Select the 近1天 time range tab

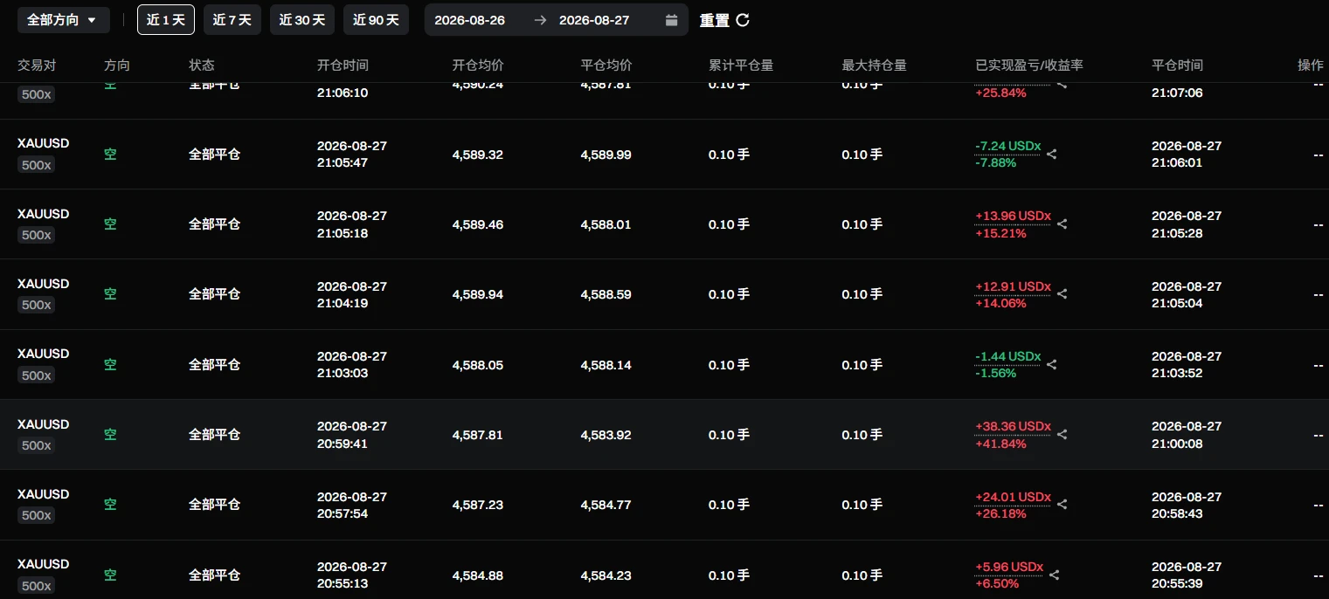pyautogui.click(x=166, y=20)
